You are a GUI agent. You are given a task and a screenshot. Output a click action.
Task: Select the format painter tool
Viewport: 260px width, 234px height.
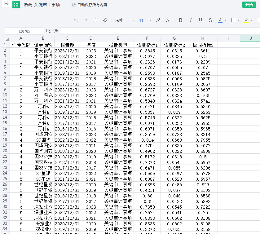pos(95,20)
